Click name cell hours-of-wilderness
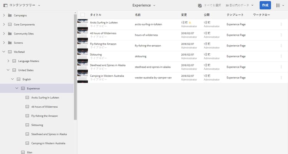This screenshot has height=154, width=288. (x=146, y=35)
